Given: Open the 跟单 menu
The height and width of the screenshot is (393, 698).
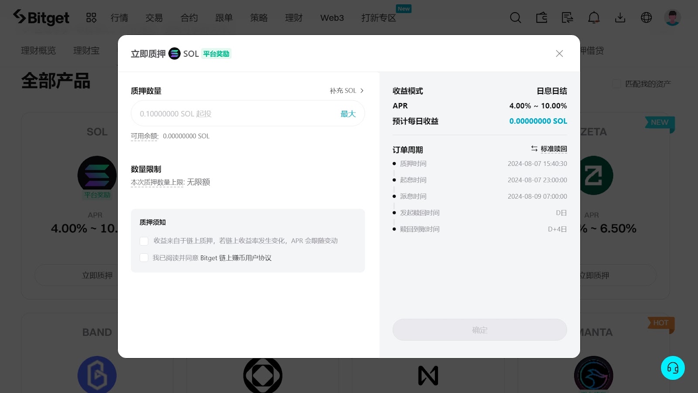Looking at the screenshot, I should coord(224,17).
